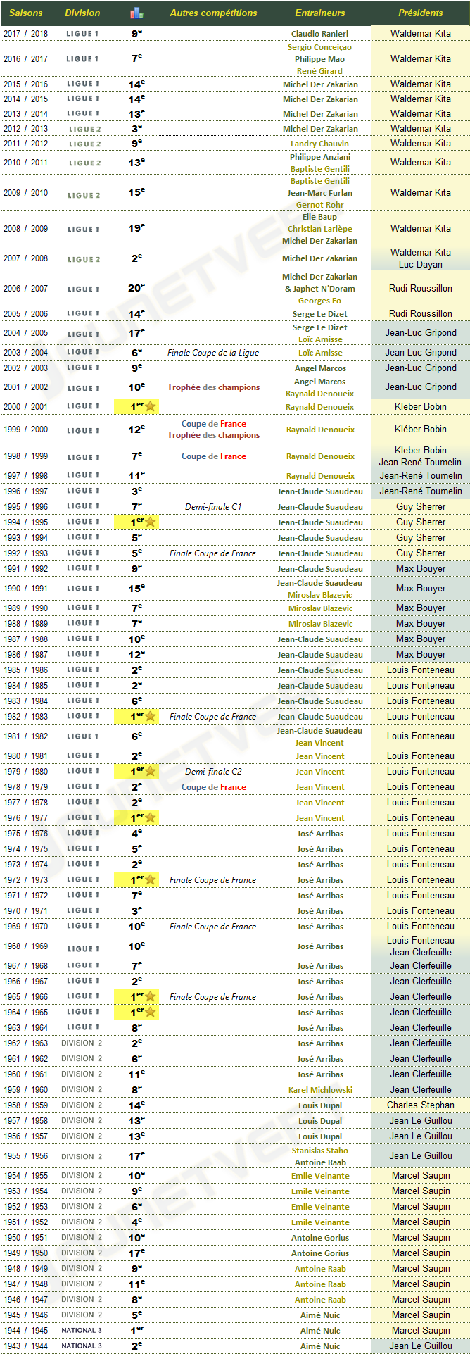Open the Gernot Rohr coach link

(x=320, y=205)
